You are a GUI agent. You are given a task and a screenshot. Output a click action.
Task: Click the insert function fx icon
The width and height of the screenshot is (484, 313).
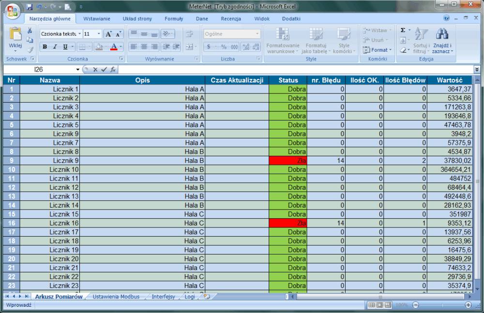pos(113,70)
